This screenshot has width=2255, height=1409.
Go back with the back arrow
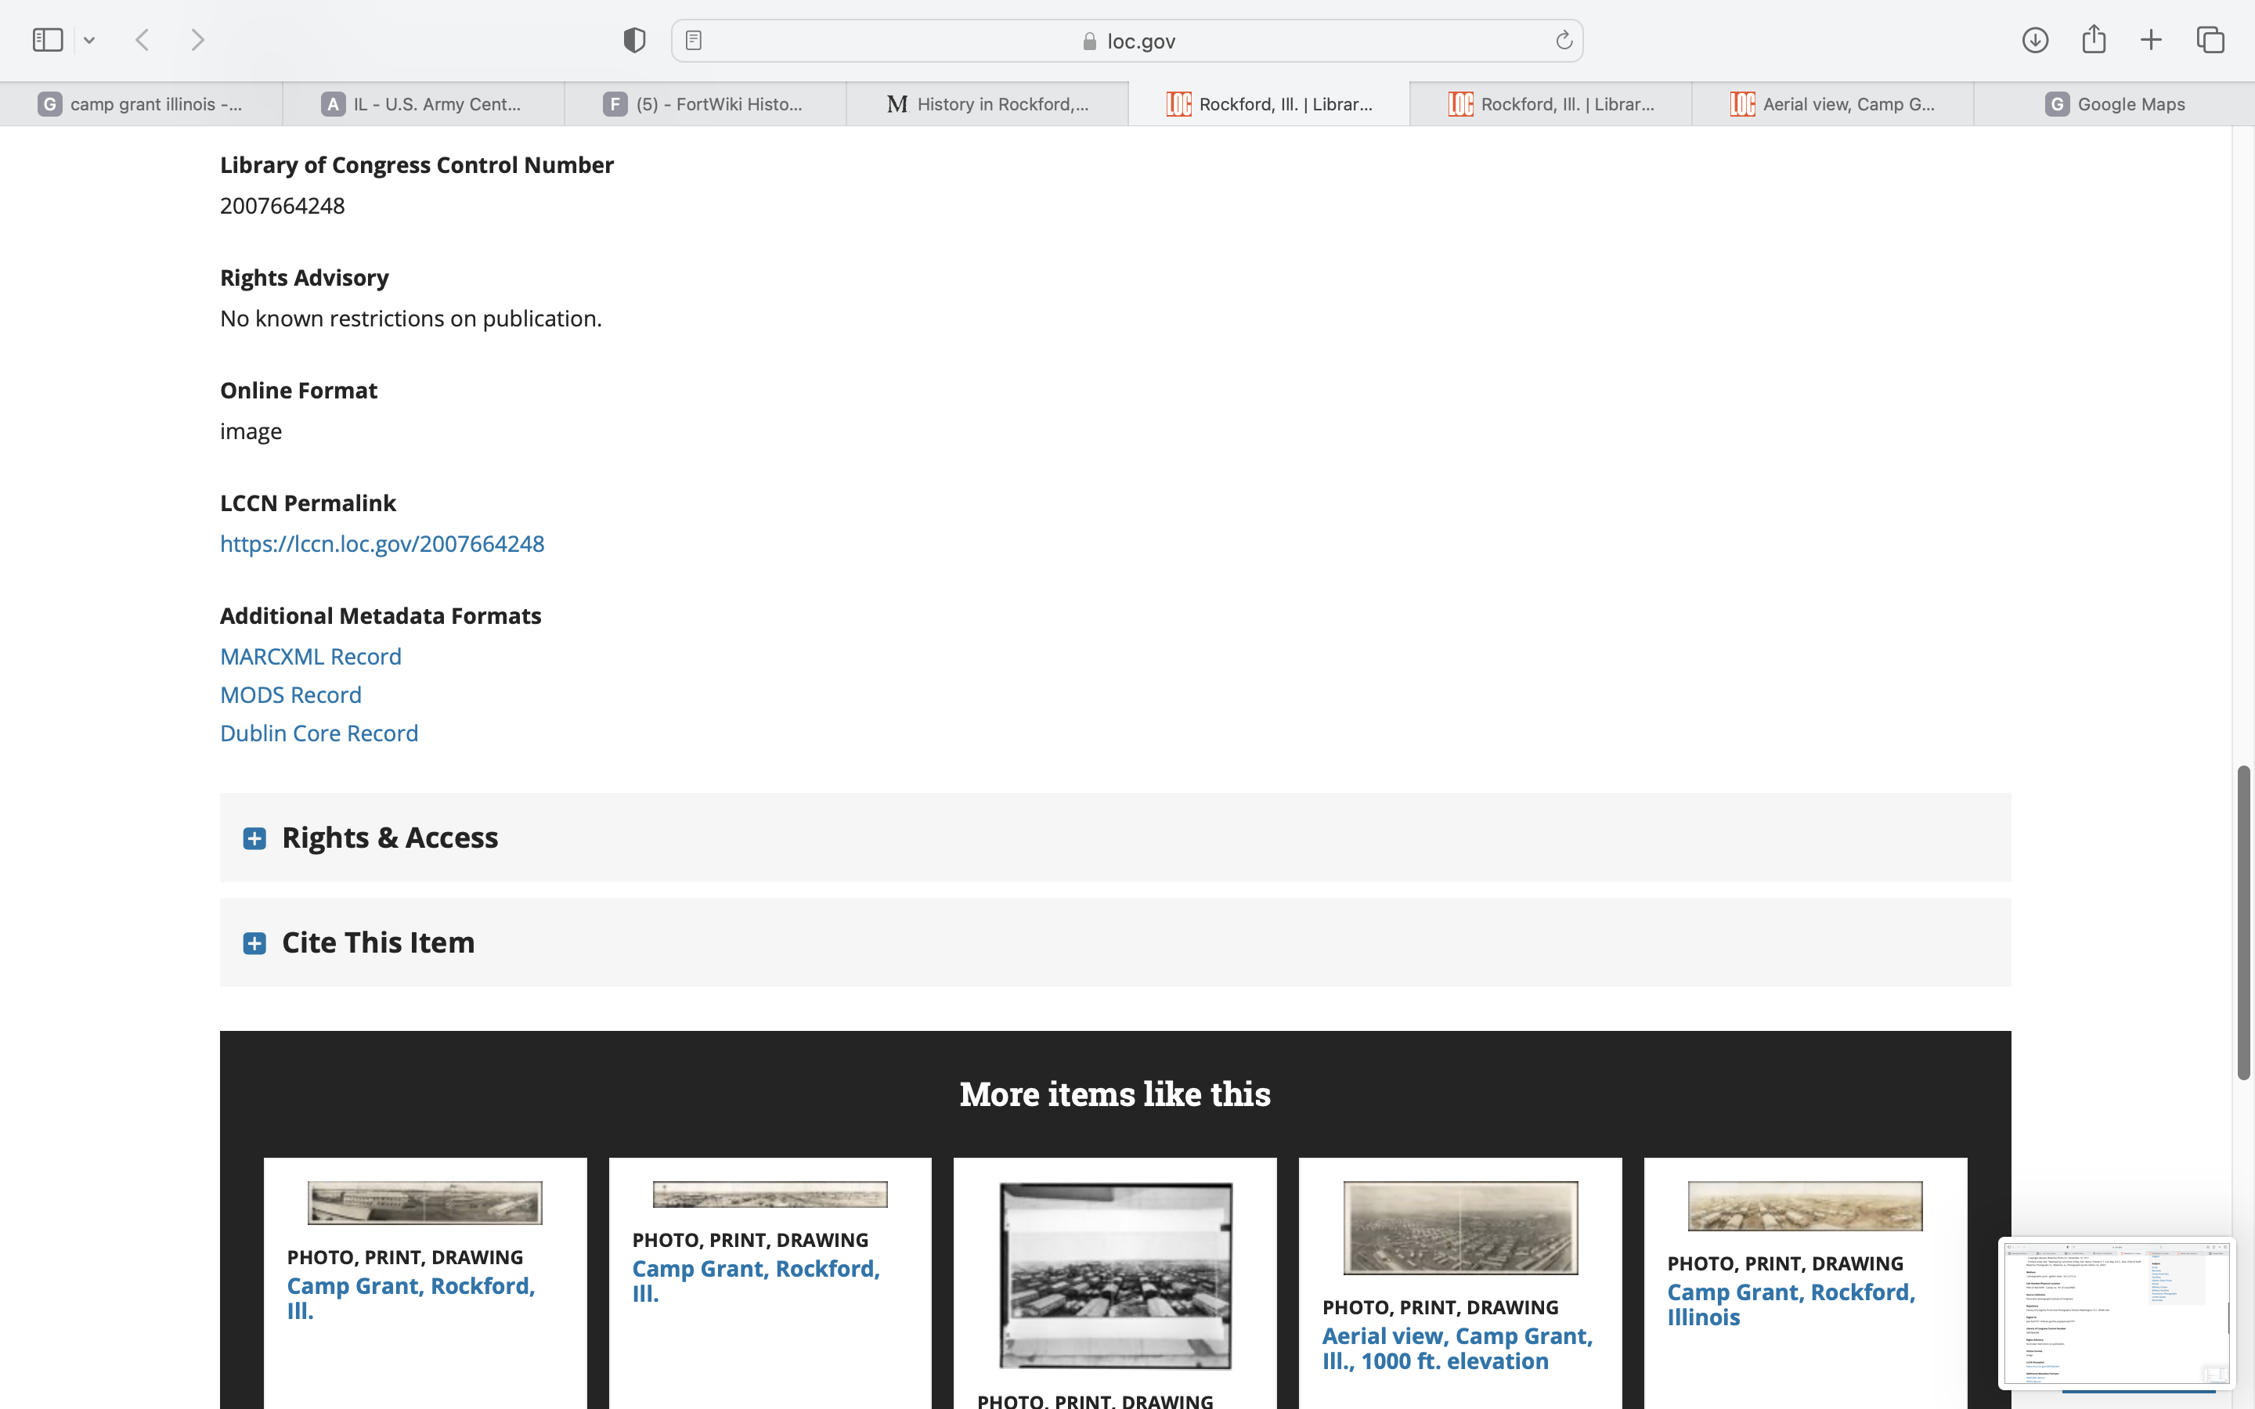tap(143, 40)
